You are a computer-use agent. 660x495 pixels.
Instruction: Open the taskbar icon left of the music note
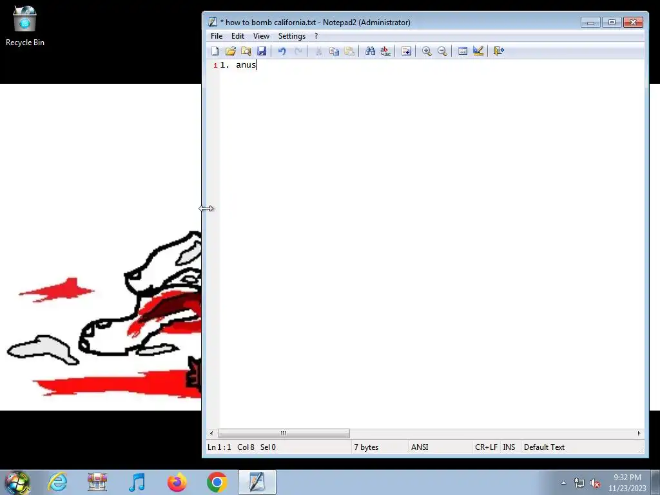[x=97, y=482]
